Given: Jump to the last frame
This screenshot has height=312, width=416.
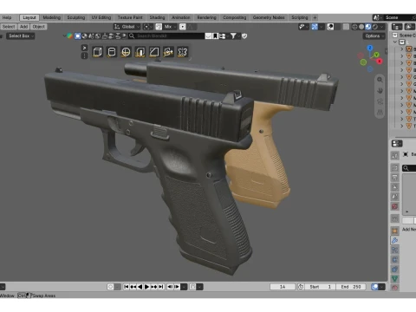Looking at the screenshot, I should (x=161, y=287).
